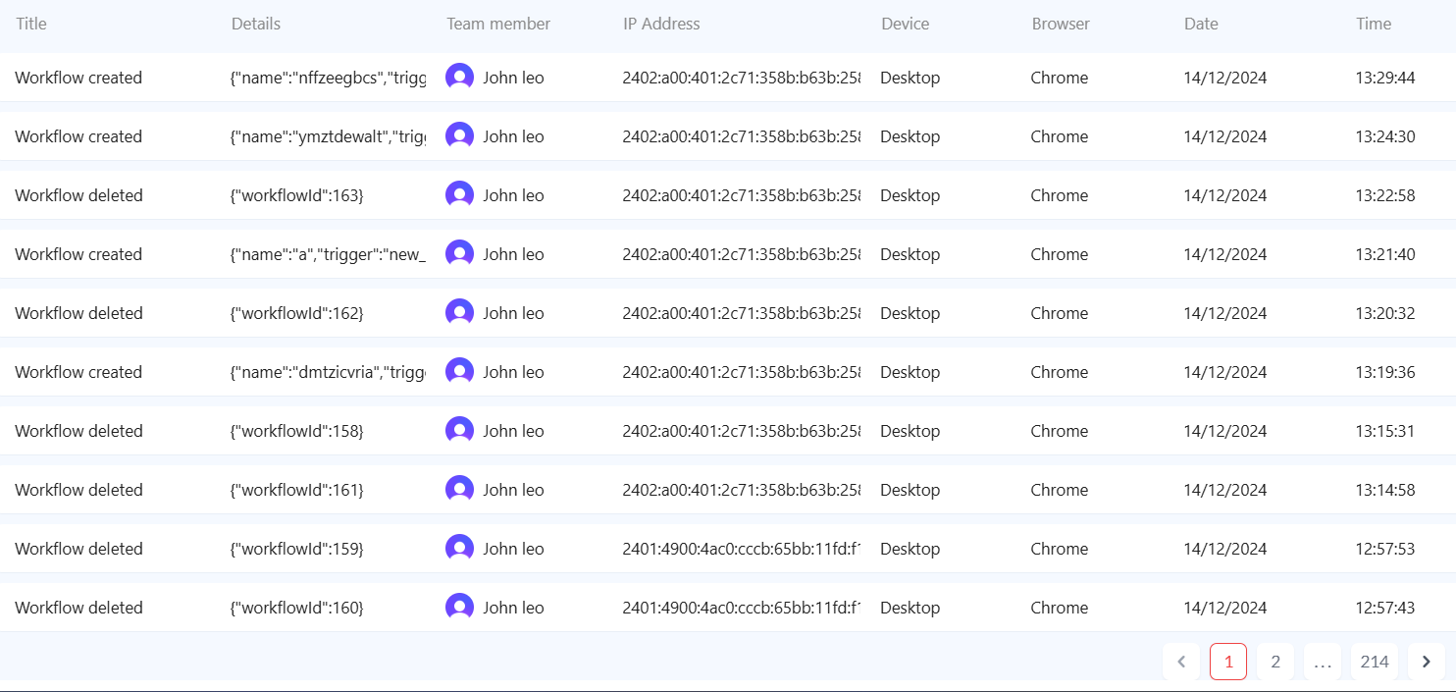Click the Details column header

pyautogui.click(x=256, y=24)
